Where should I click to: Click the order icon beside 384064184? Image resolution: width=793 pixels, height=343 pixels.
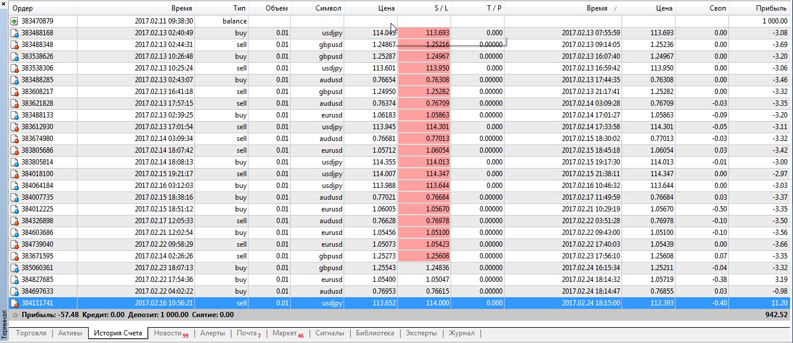tap(15, 186)
